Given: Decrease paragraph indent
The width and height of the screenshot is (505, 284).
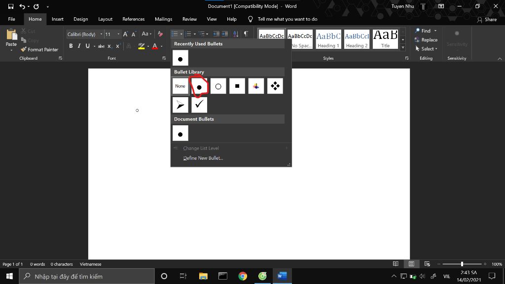Looking at the screenshot, I should 216,34.
